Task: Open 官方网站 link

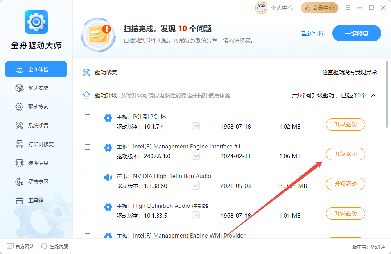Action: [x=20, y=246]
